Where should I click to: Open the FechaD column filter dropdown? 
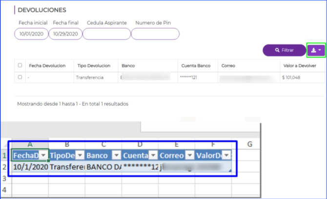pyautogui.click(x=43, y=155)
